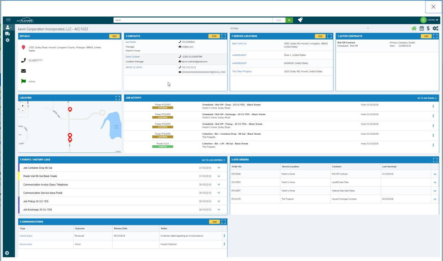Open the home dashboard with the green house icon
Viewport: 443px width, 261px height.
(414, 28)
